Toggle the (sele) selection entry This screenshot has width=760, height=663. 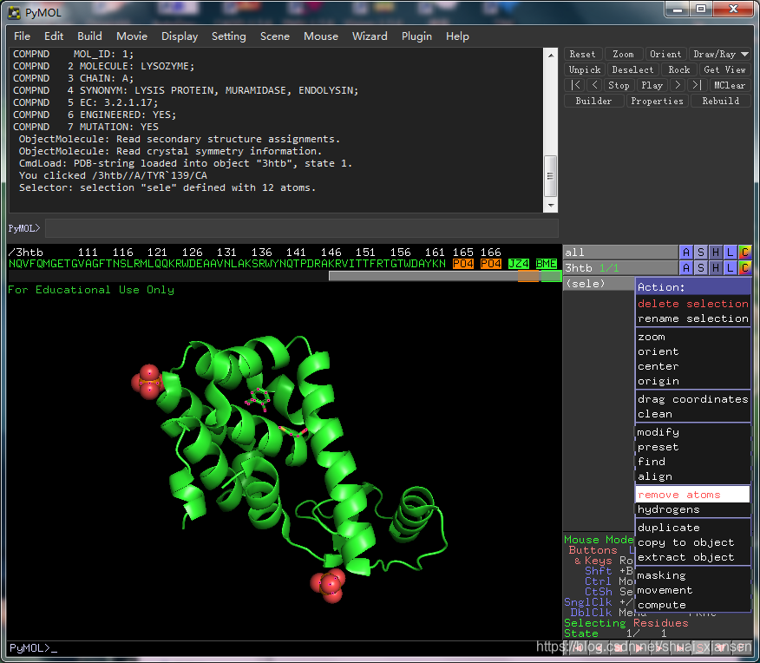point(599,284)
